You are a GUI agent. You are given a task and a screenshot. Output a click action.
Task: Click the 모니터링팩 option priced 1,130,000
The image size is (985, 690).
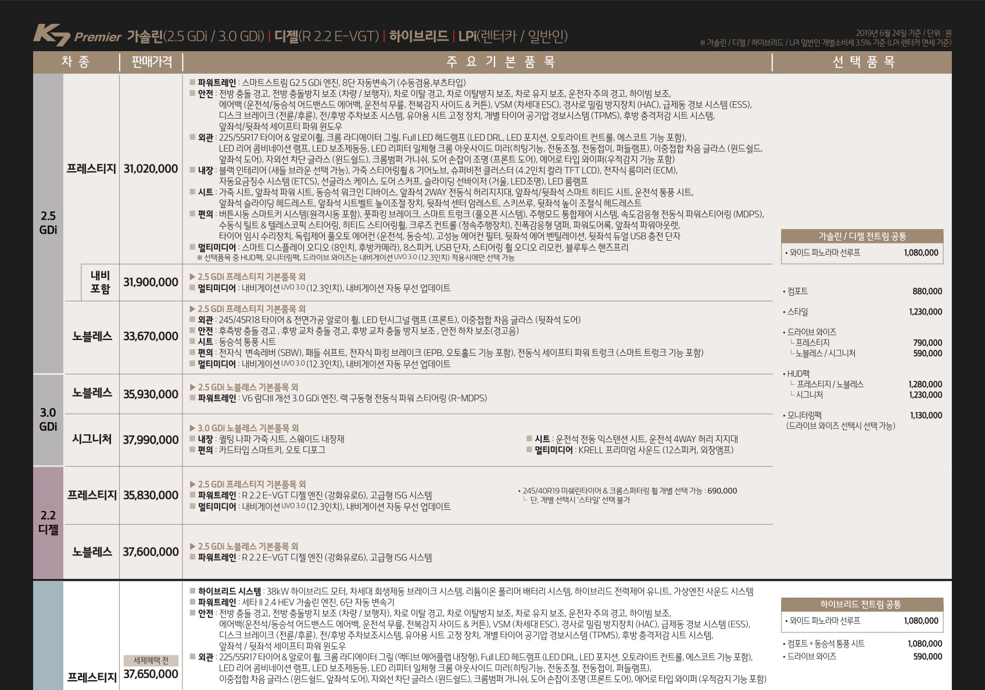[x=862, y=415]
